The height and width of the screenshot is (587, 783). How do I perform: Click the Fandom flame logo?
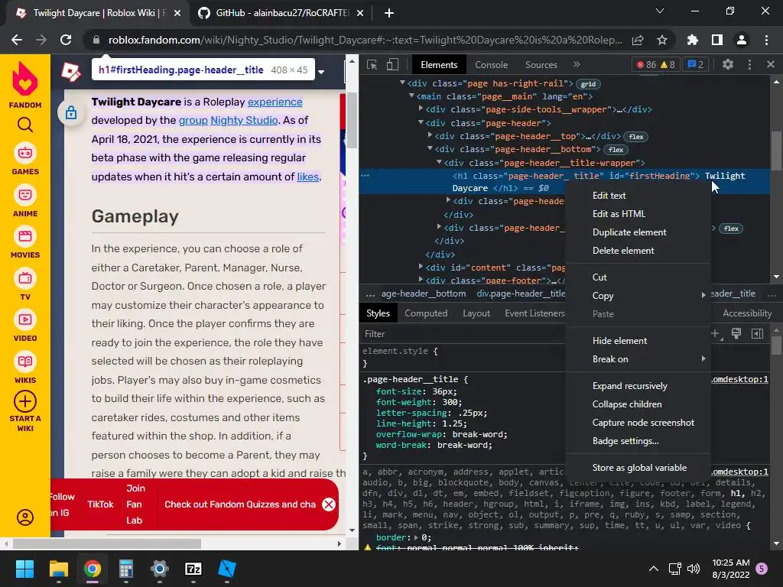pos(25,79)
